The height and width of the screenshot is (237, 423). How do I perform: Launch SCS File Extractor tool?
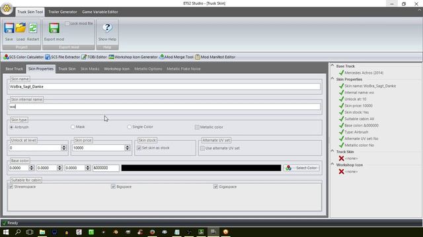pos(63,57)
